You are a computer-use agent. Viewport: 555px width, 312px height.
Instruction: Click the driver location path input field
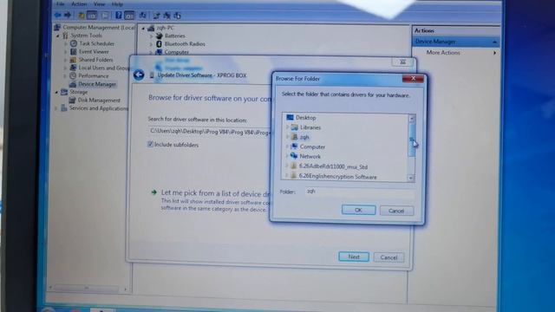coord(210,132)
